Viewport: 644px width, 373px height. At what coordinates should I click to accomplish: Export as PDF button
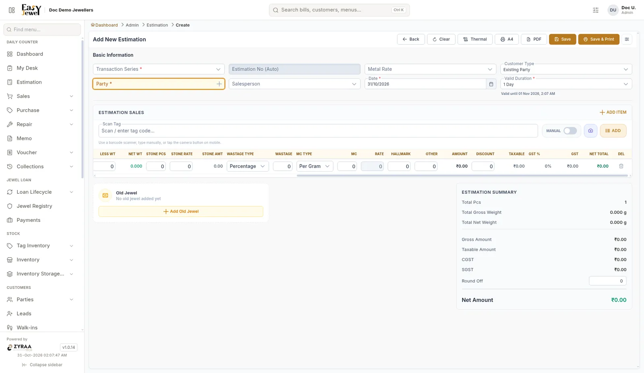[534, 39]
